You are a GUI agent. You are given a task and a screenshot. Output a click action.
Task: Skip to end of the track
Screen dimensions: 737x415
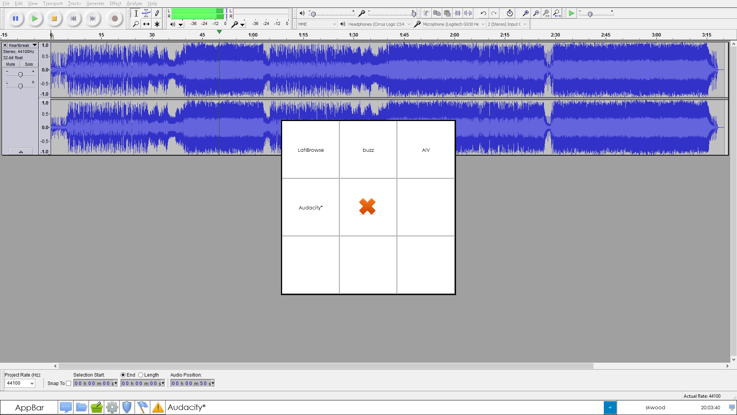93,18
